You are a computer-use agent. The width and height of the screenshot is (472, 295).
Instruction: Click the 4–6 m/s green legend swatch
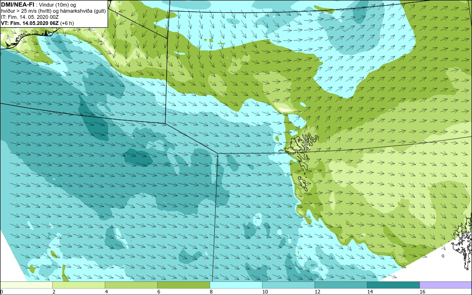tap(131, 285)
